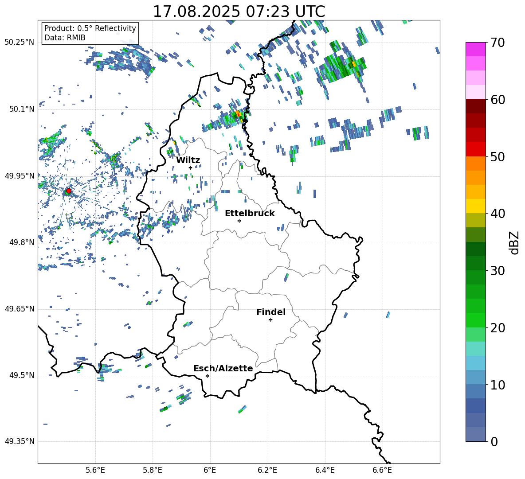The image size is (525, 479).
Task: Click the yellow-red echo core near 50.1°N
Action: 239,114
